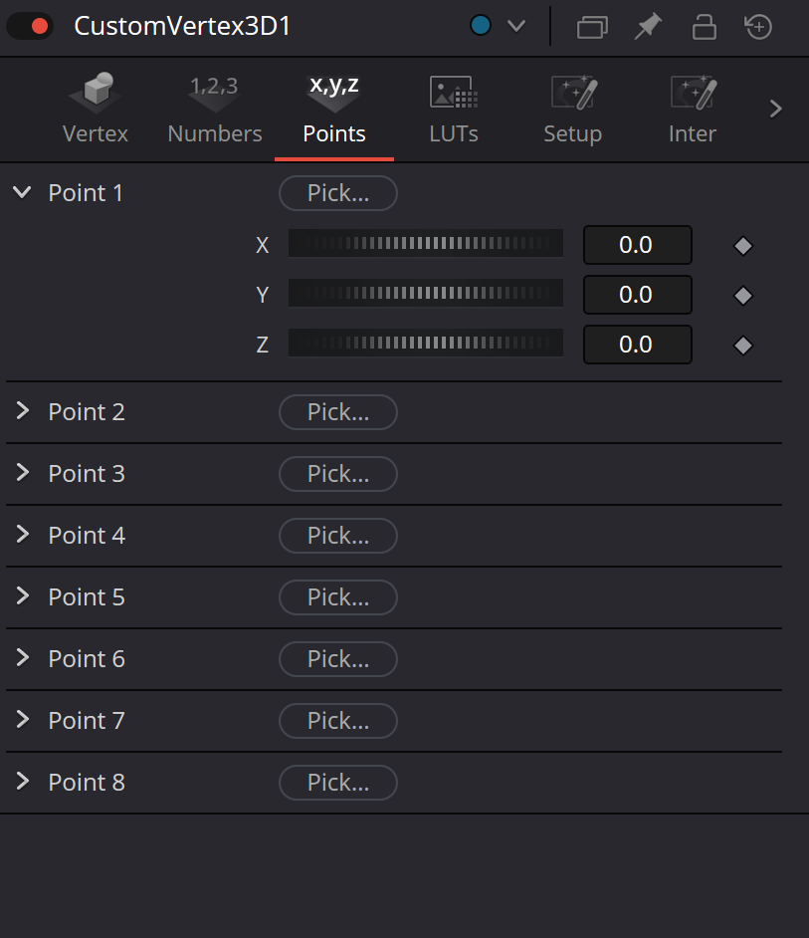Click Pick button for Point 4
This screenshot has height=938, width=809.
pos(338,536)
